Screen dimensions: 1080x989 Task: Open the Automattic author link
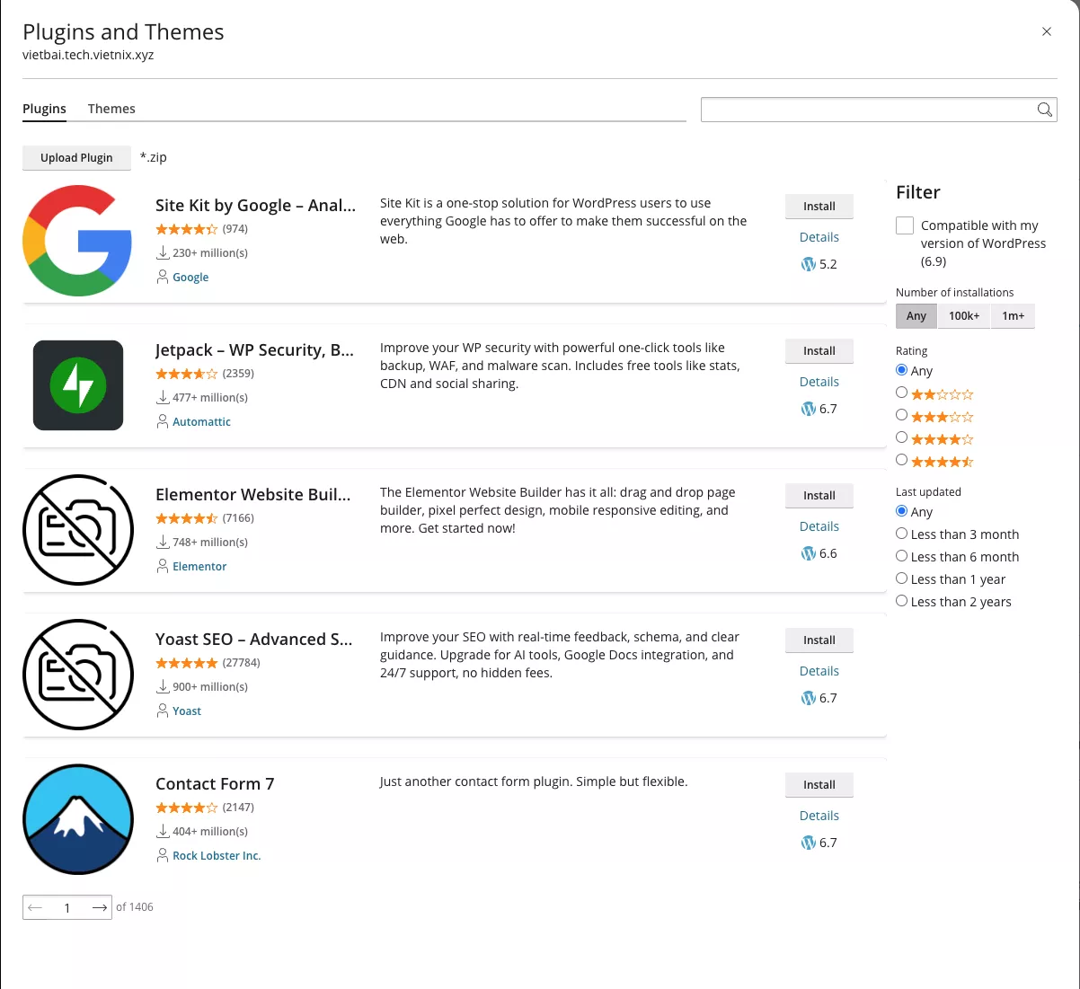(201, 422)
